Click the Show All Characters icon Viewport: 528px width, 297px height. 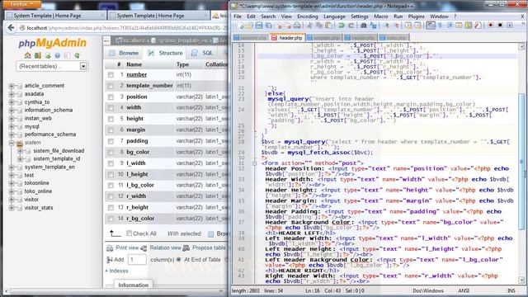(440, 26)
